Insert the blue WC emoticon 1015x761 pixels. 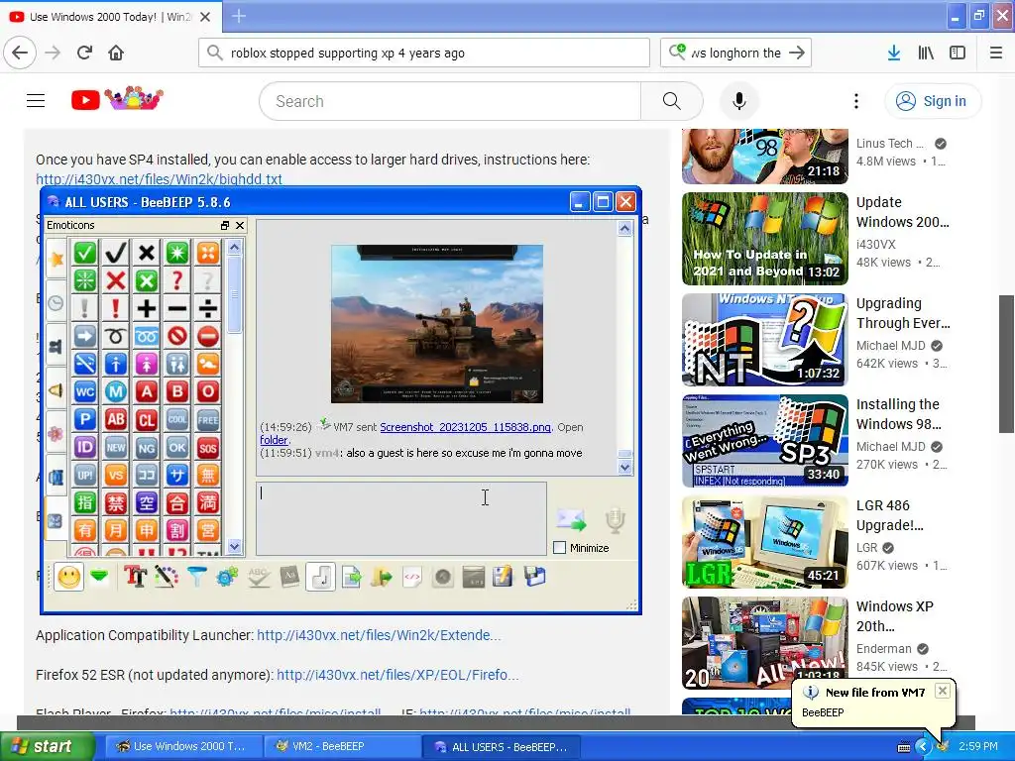pyautogui.click(x=85, y=391)
